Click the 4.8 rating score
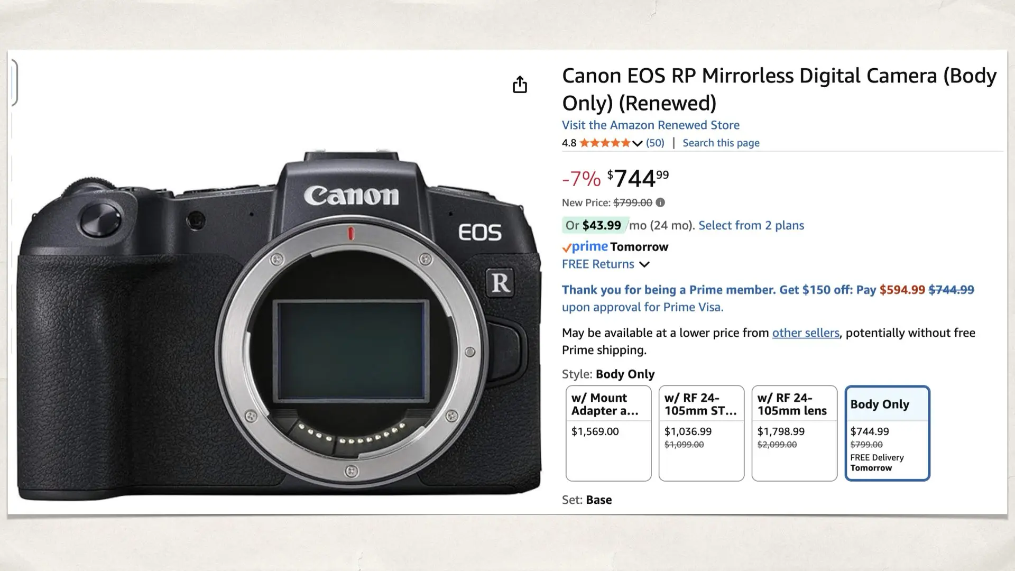 pyautogui.click(x=568, y=143)
